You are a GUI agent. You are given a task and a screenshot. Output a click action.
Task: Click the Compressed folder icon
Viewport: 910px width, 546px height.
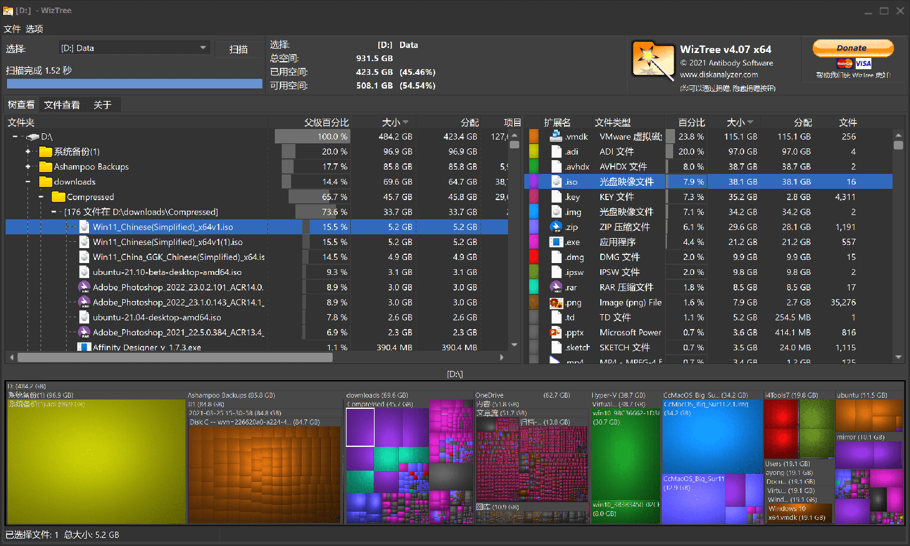[58, 197]
